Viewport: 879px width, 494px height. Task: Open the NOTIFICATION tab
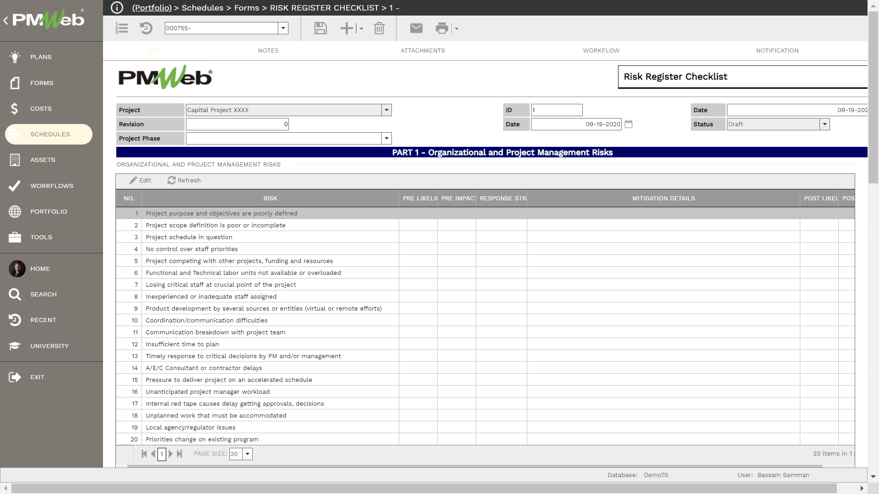[777, 50]
